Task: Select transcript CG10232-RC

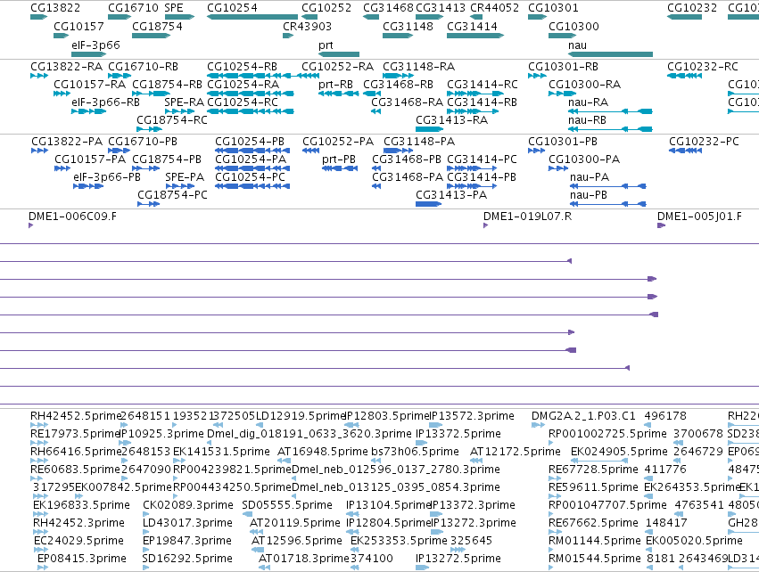Action: 703,66
